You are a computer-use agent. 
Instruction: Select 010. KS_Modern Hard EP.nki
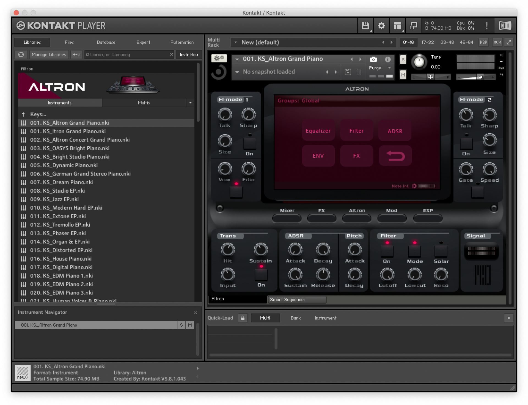pyautogui.click(x=107, y=208)
